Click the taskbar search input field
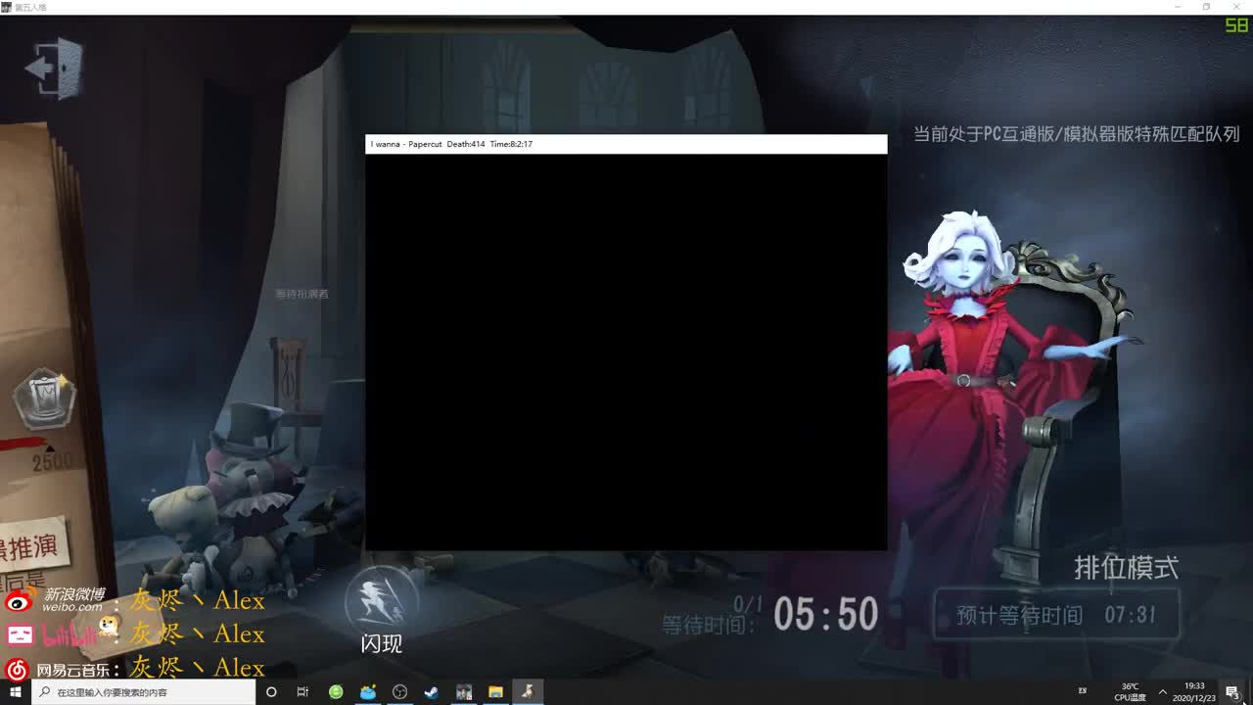Screen dimensions: 1253x705 point(147,691)
